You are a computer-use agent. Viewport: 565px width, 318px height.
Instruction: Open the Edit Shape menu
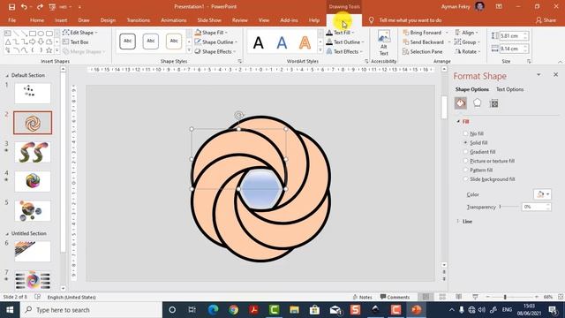tap(79, 33)
